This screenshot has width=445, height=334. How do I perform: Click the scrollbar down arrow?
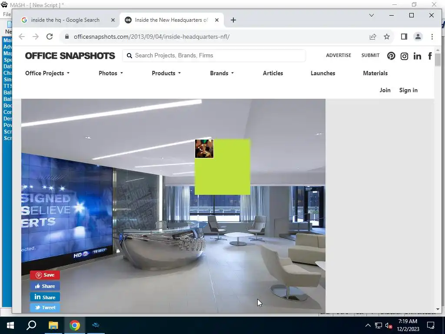[x=438, y=309]
